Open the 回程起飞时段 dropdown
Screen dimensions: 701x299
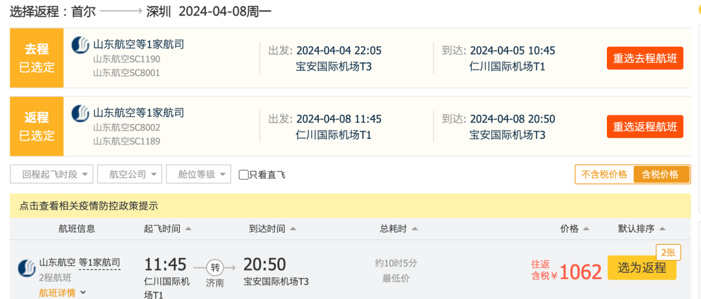(x=52, y=174)
